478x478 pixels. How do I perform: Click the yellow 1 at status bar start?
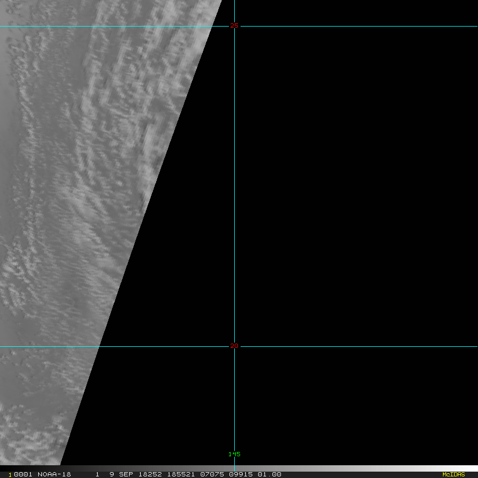[x=10, y=475]
